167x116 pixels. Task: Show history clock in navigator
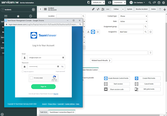(31, 16)
